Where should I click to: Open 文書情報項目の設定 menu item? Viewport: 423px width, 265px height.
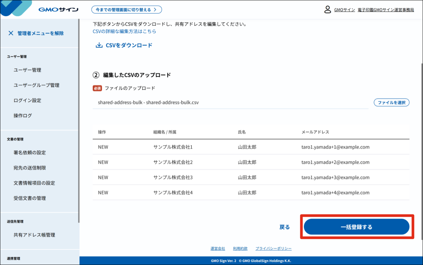34,183
